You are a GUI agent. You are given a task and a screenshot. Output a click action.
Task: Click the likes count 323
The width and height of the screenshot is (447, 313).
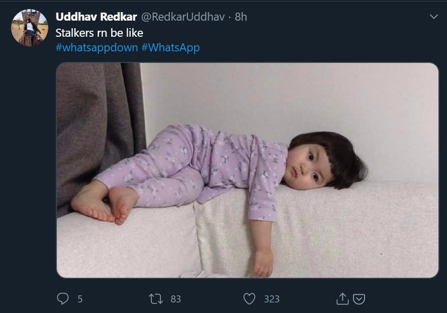click(272, 299)
